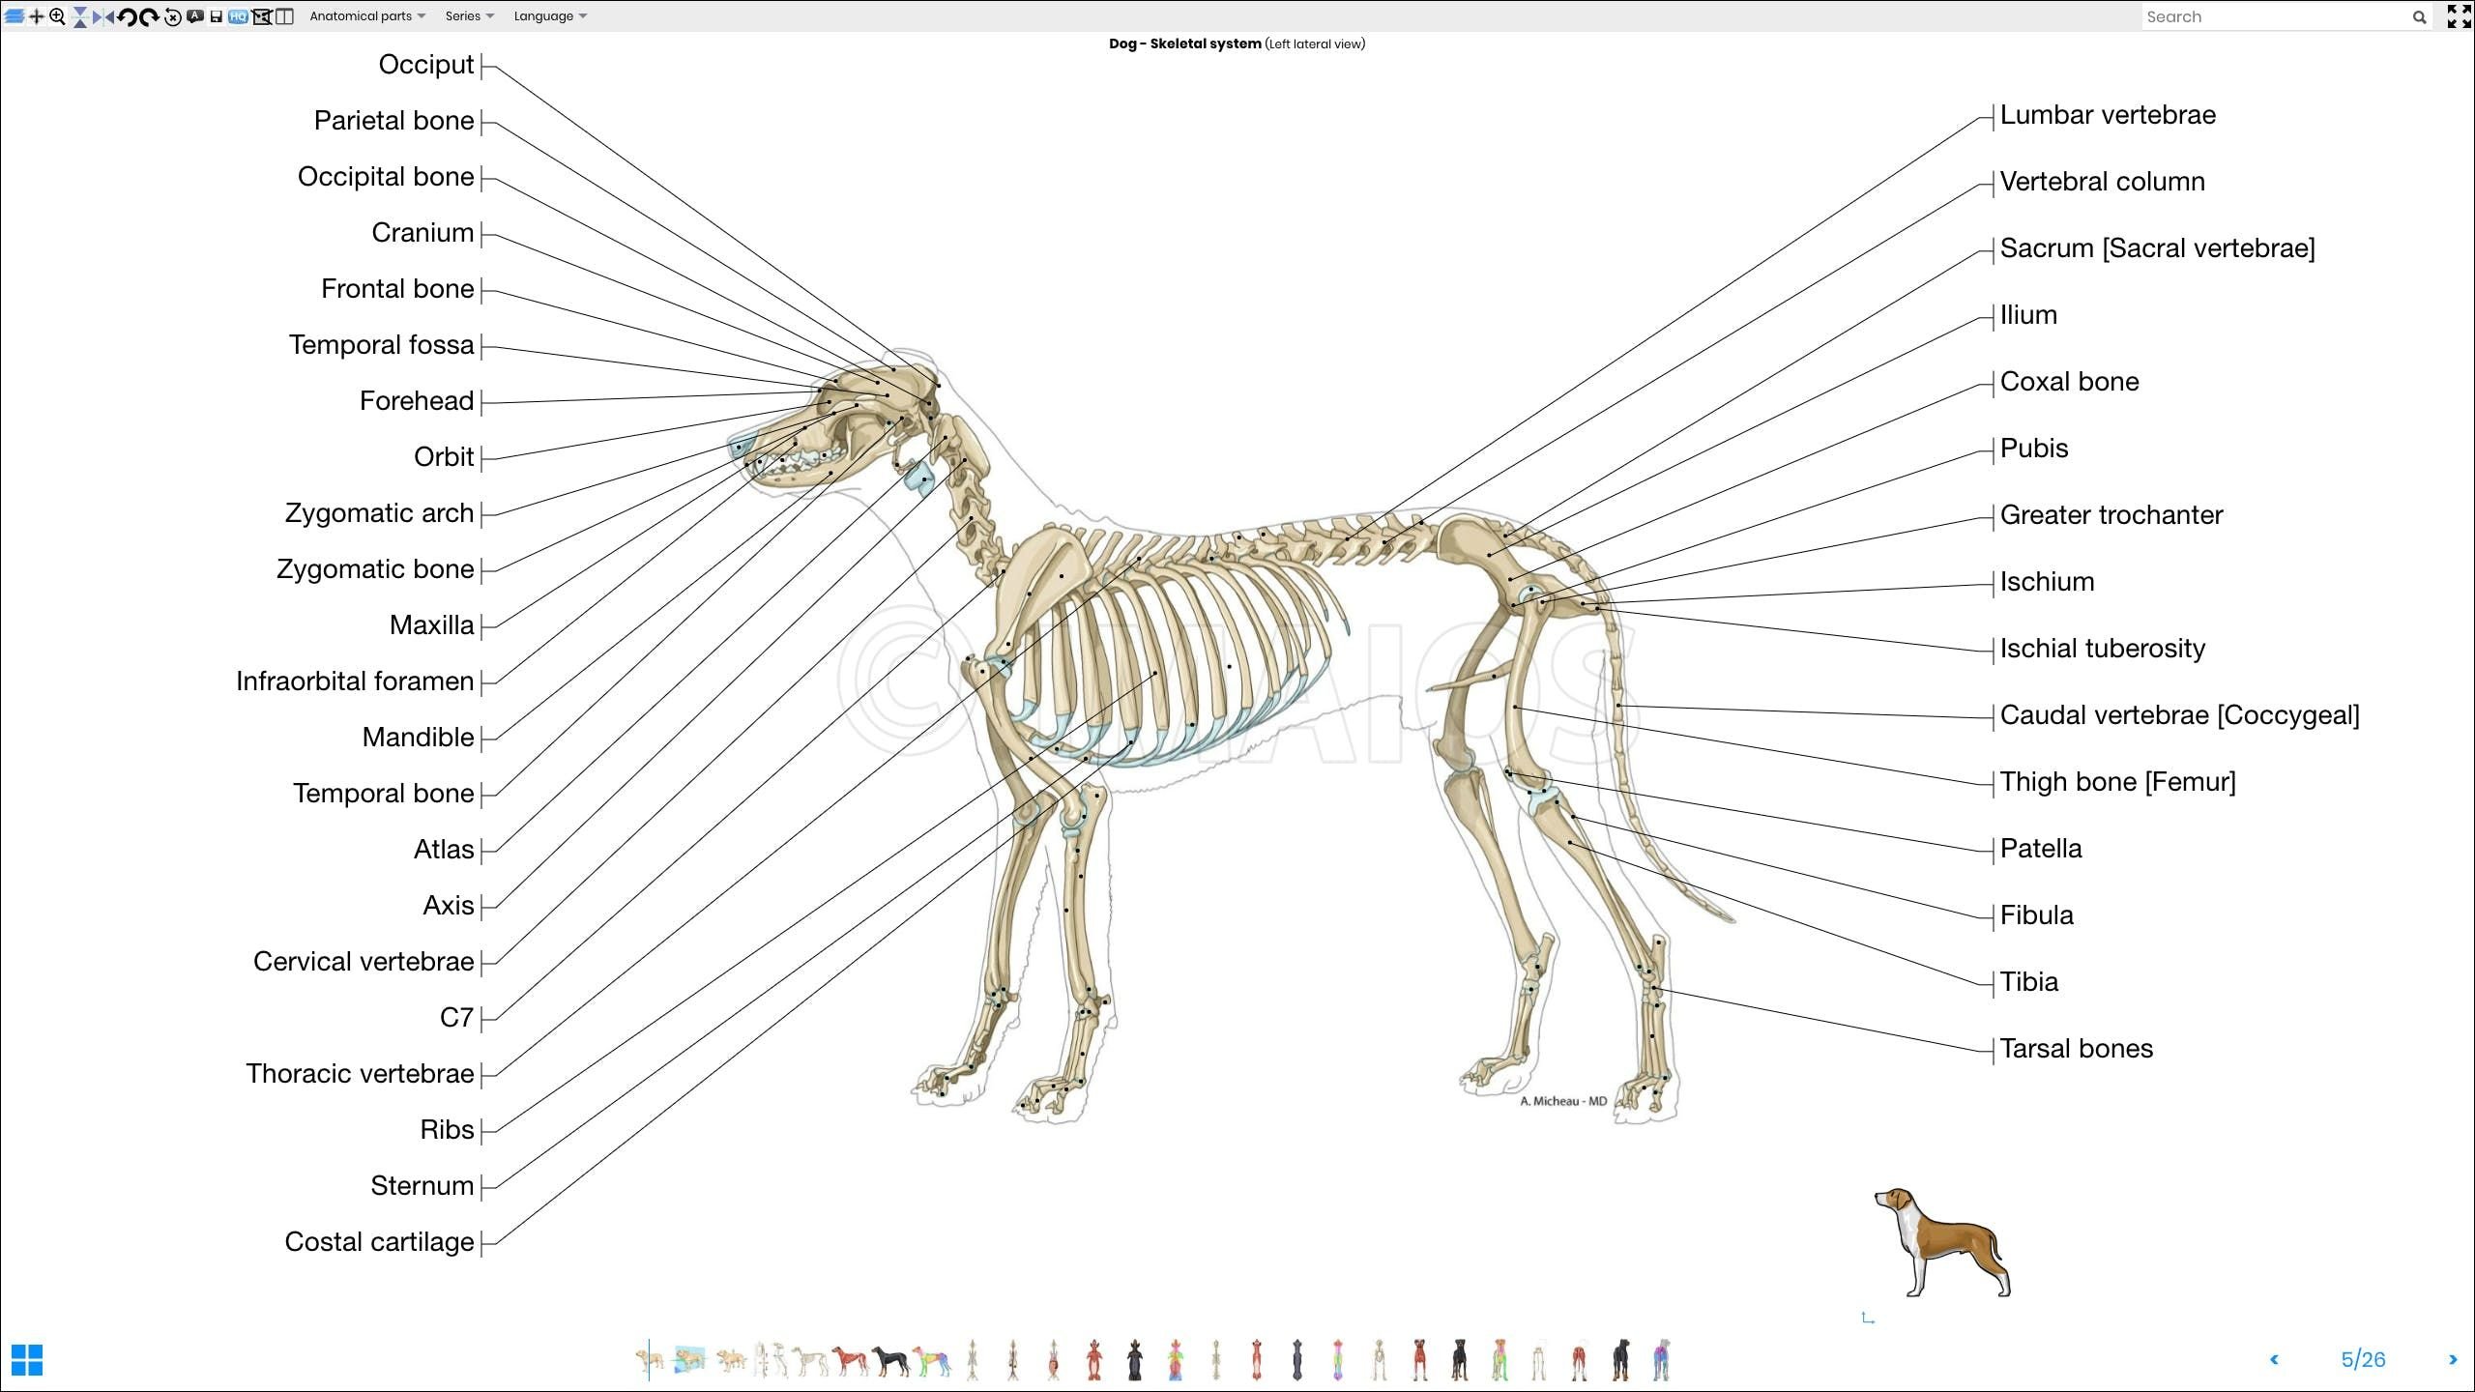Flip the image vertically
Viewport: 2475px width, 1392px height.
point(80,16)
